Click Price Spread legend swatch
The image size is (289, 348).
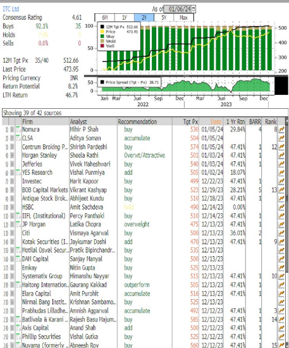pos(102,82)
